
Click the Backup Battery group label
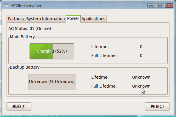[x=25, y=67]
